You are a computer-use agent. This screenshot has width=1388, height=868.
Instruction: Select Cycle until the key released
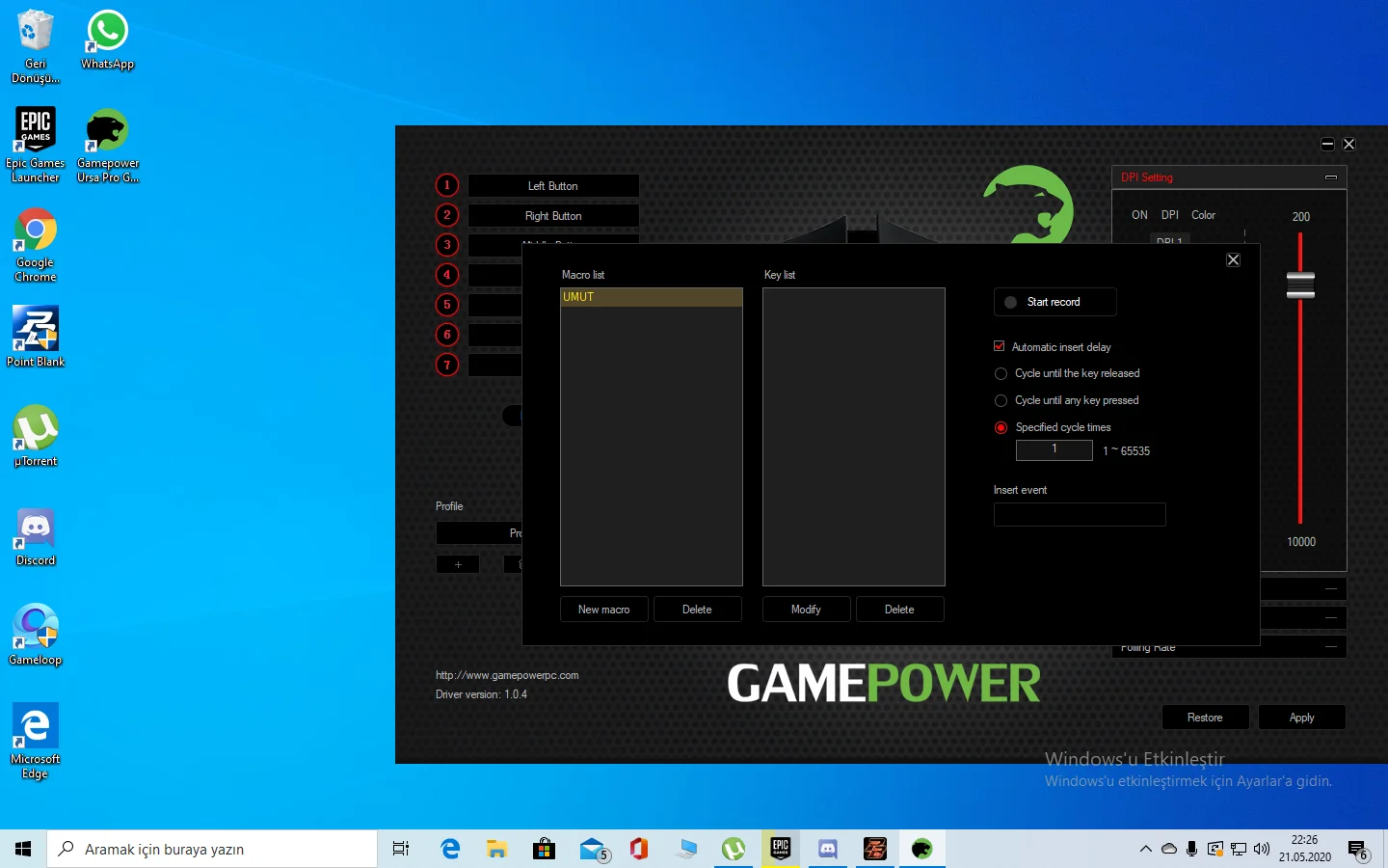click(x=1001, y=373)
